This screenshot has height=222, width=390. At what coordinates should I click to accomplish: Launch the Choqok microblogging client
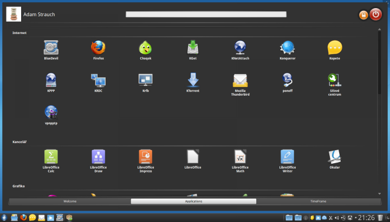(x=146, y=50)
